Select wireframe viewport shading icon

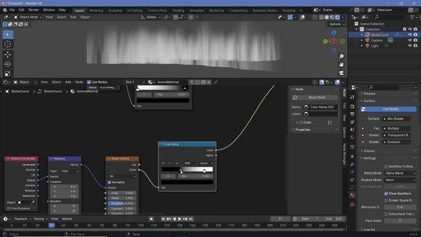[322, 17]
